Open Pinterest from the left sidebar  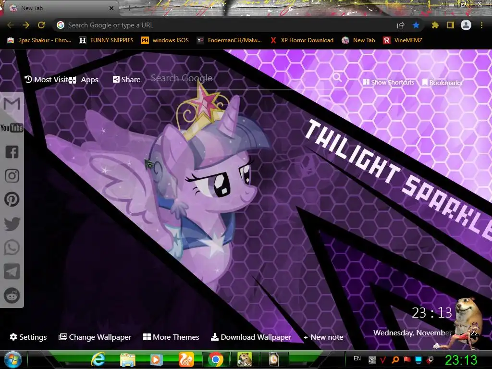coord(12,199)
